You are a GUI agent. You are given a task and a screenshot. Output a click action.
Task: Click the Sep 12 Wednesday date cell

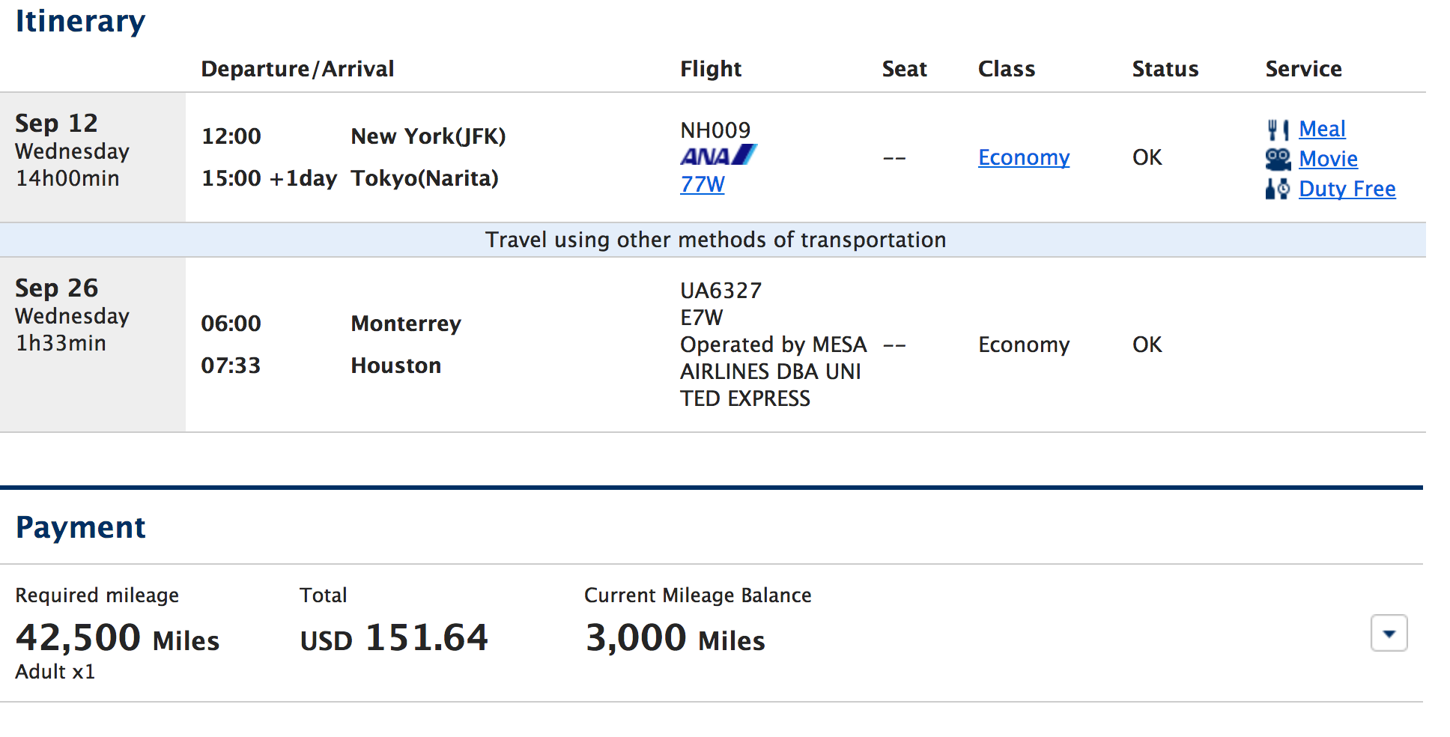[93, 157]
